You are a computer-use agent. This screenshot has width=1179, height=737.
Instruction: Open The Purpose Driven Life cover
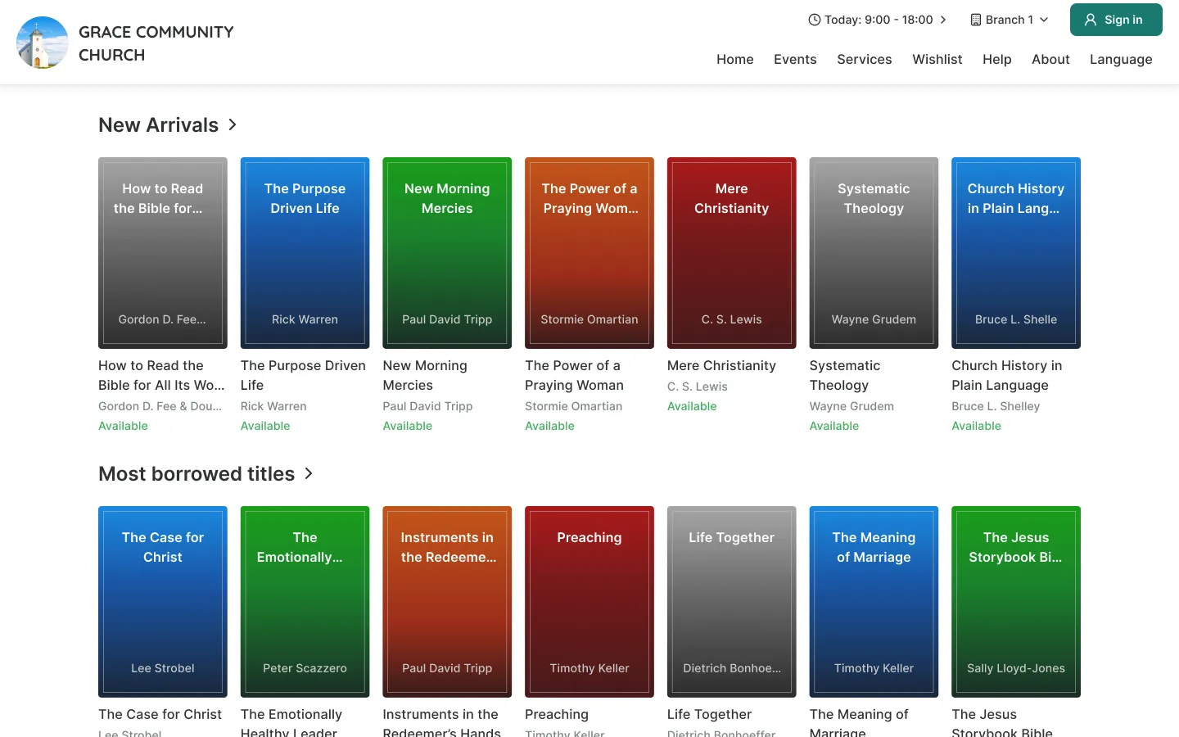pos(305,253)
